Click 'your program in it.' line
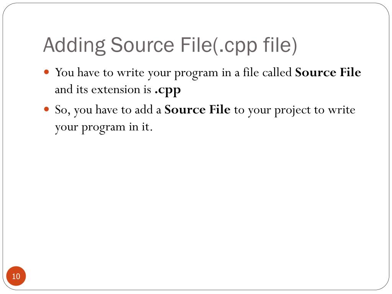The width and height of the screenshot is (392, 294). [104, 127]
